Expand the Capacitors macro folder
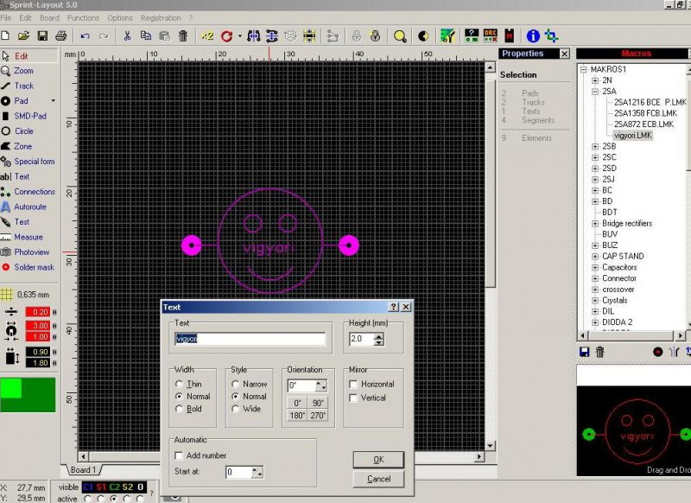Screen dimensions: 691x503 point(595,268)
